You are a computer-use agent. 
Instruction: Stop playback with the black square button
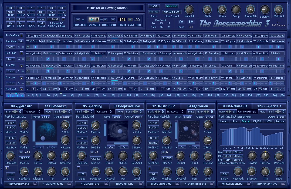click(x=97, y=19)
